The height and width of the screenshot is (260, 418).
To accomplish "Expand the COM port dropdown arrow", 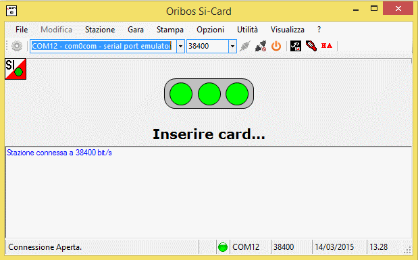I will point(180,46).
